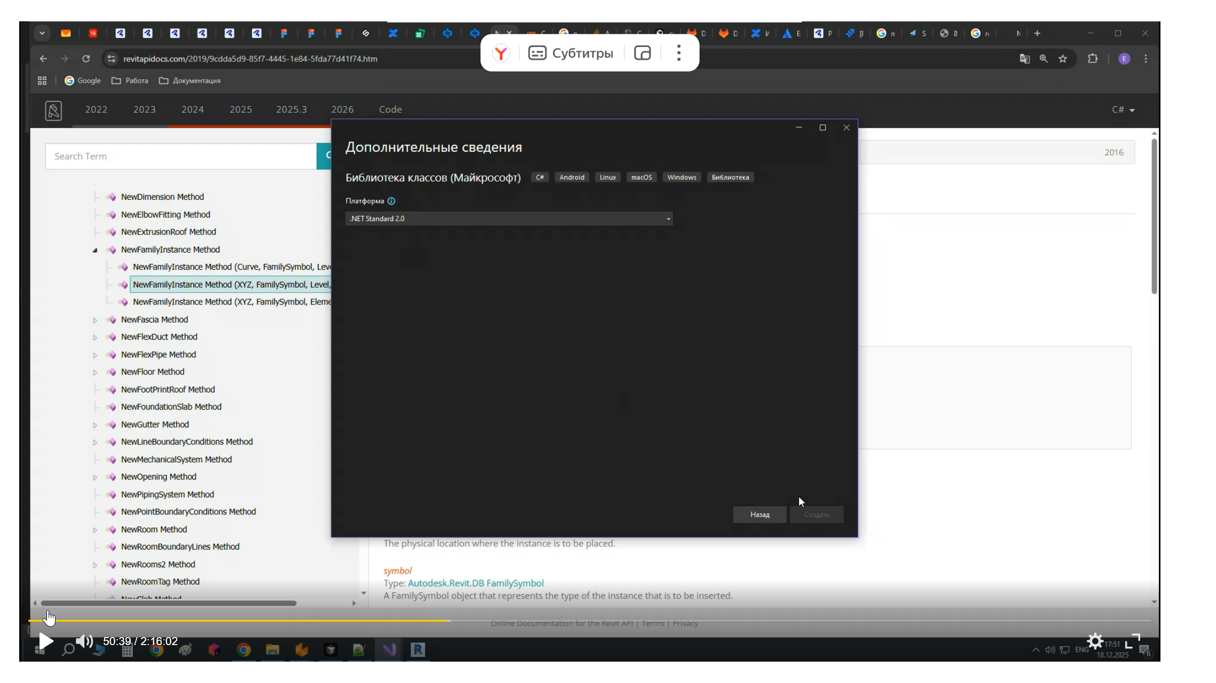Collapse NewFamilyInstance Method tree node
This screenshot has height=683, width=1216.
(95, 250)
